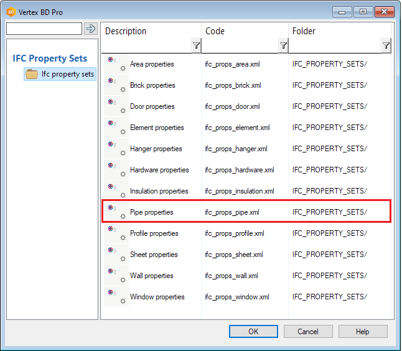Click the ifc_props_insulation.xml code cell
The image size is (402, 351).
coord(240,191)
